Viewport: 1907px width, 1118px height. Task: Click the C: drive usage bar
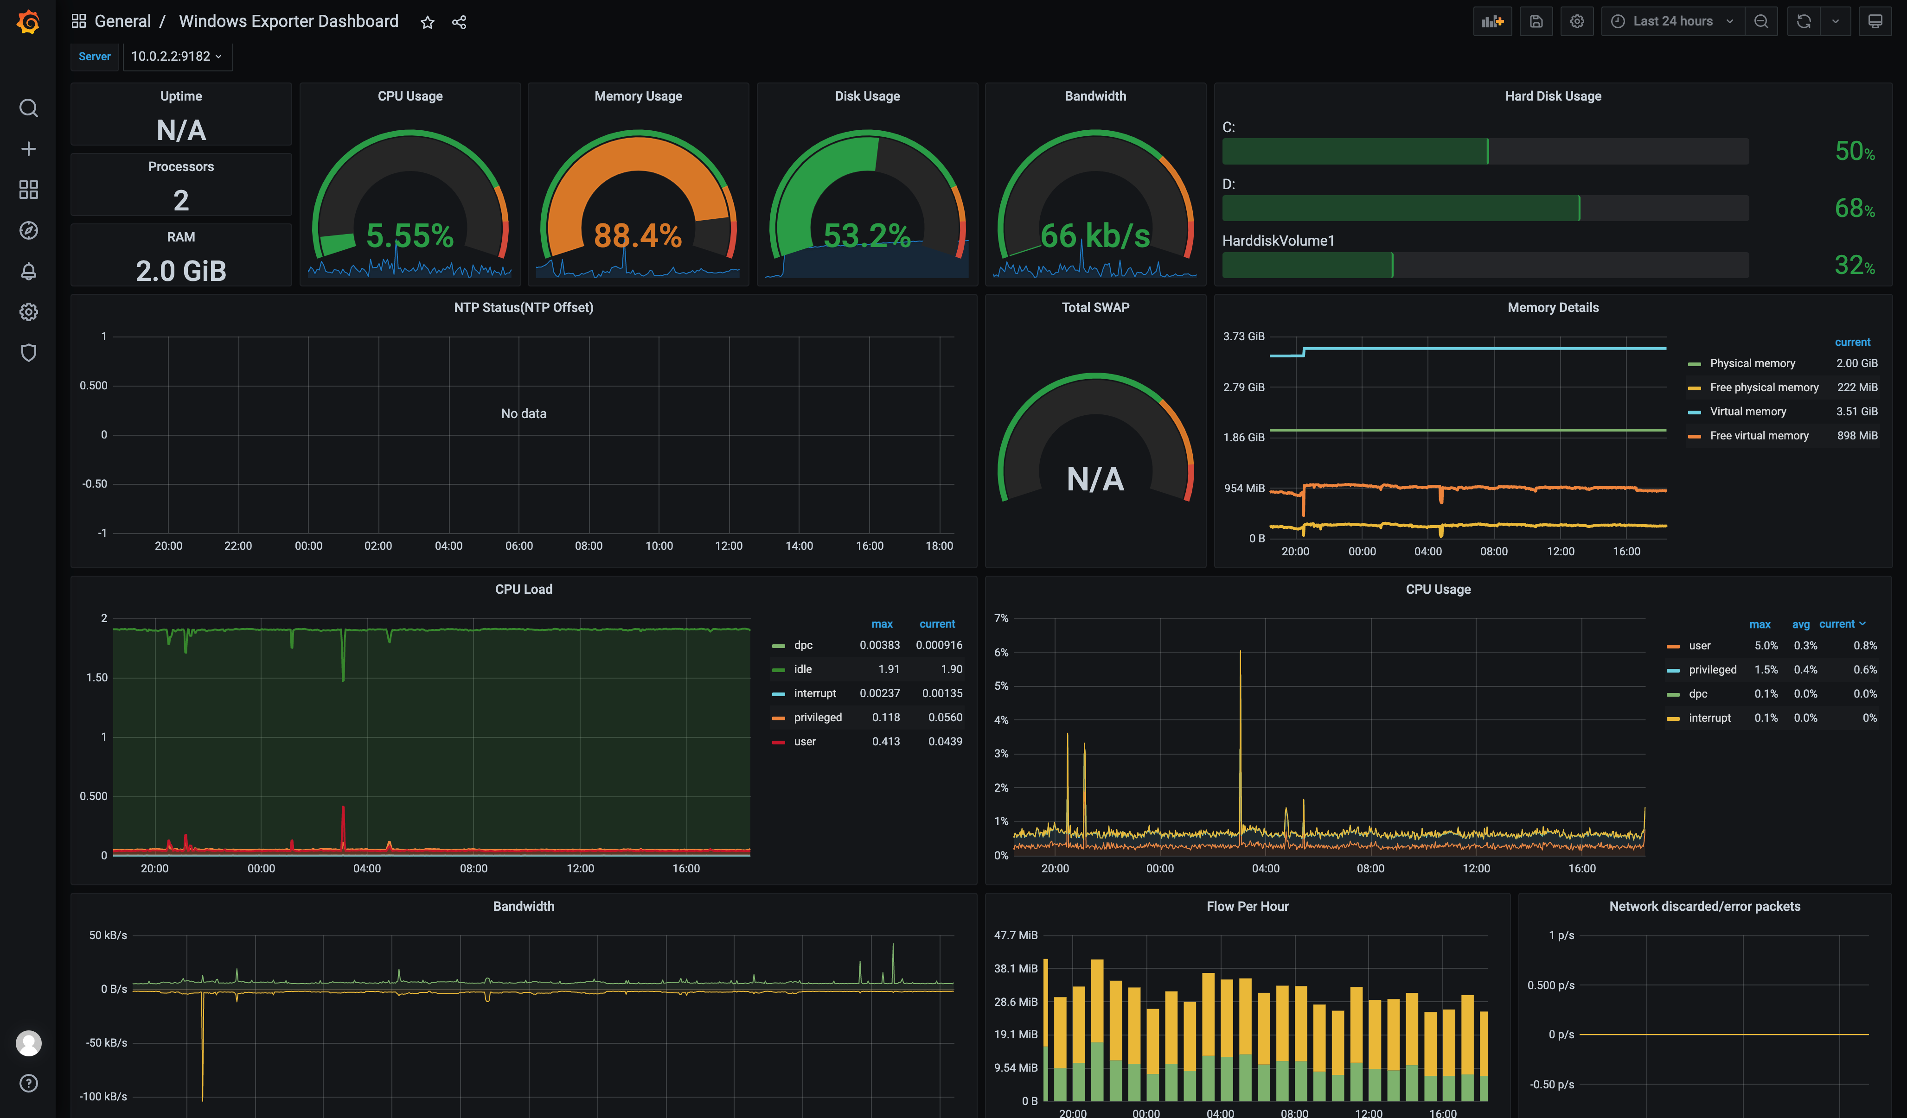[x=1485, y=151]
